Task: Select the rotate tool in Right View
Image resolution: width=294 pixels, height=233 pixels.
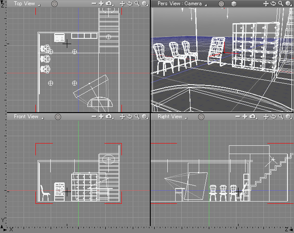Action: [273, 116]
